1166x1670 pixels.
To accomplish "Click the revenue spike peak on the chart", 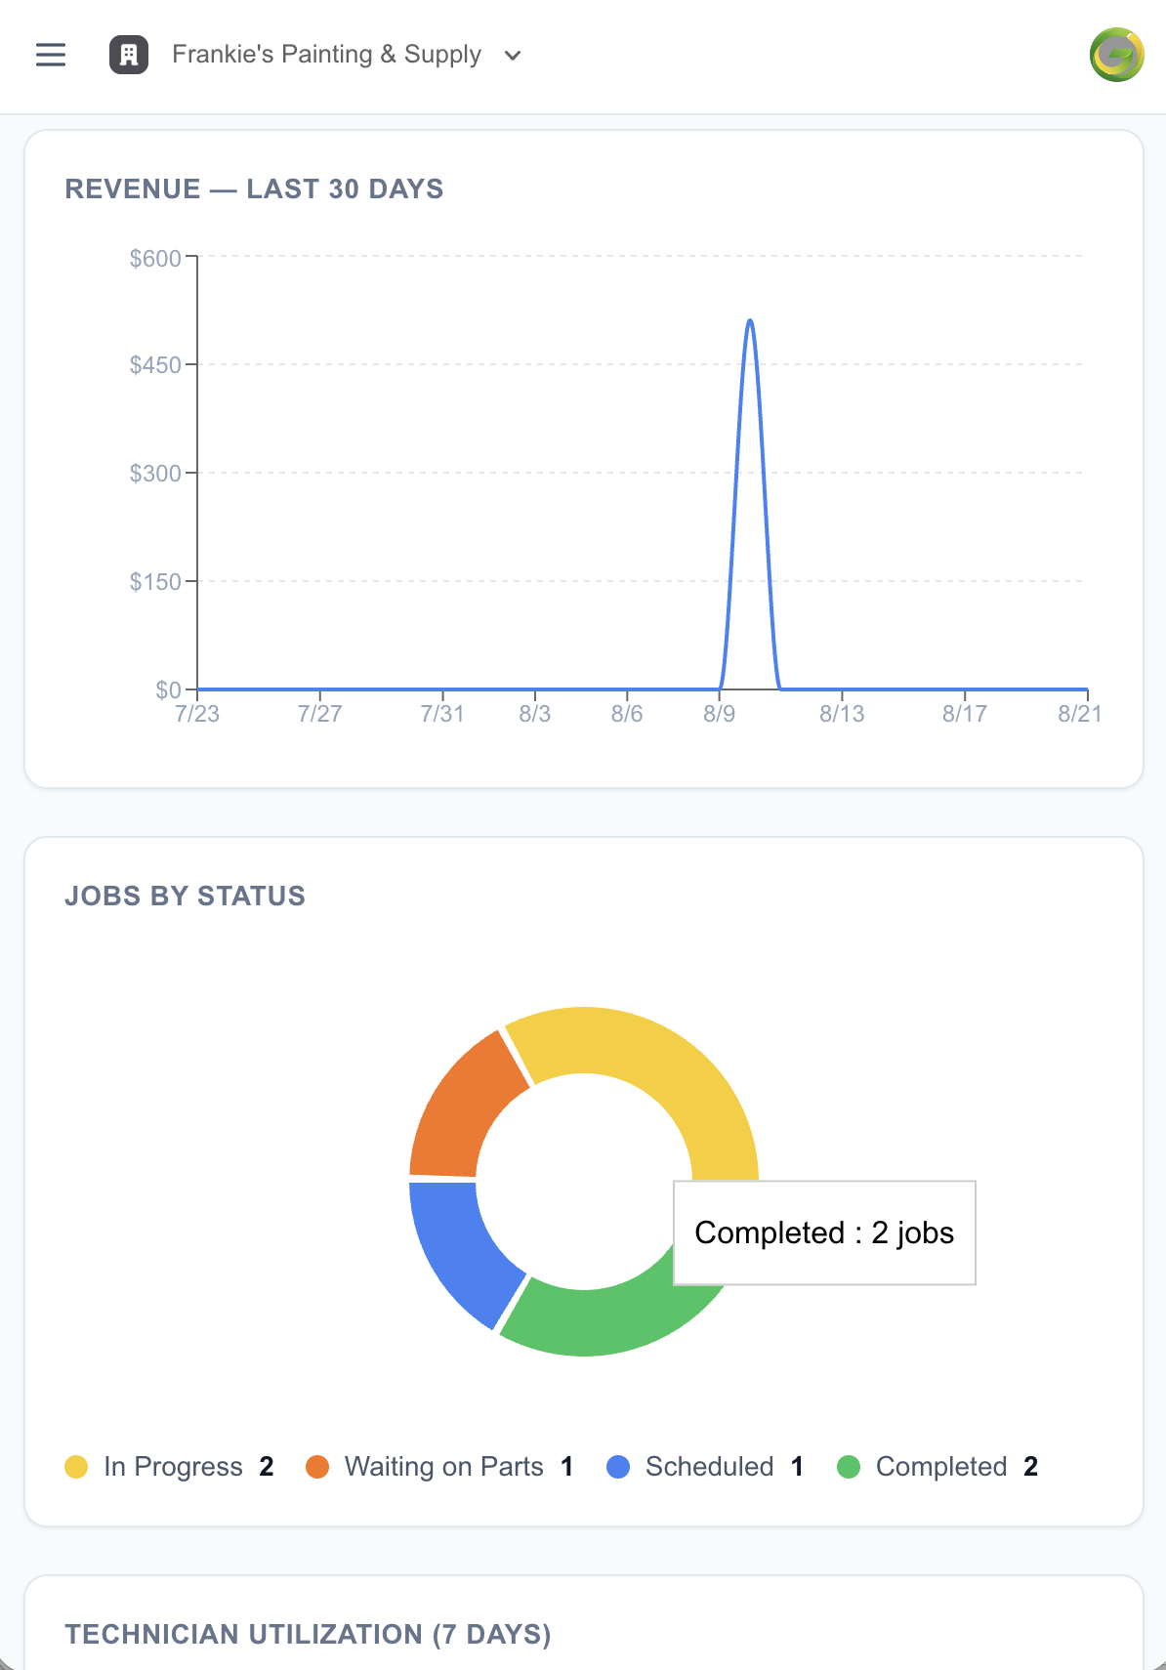I will coord(750,321).
